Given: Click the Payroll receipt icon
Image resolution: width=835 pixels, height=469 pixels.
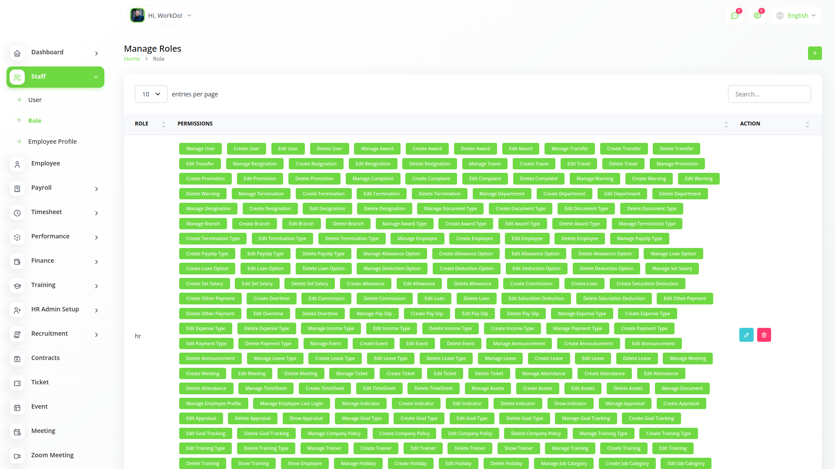Looking at the screenshot, I should click(x=17, y=188).
